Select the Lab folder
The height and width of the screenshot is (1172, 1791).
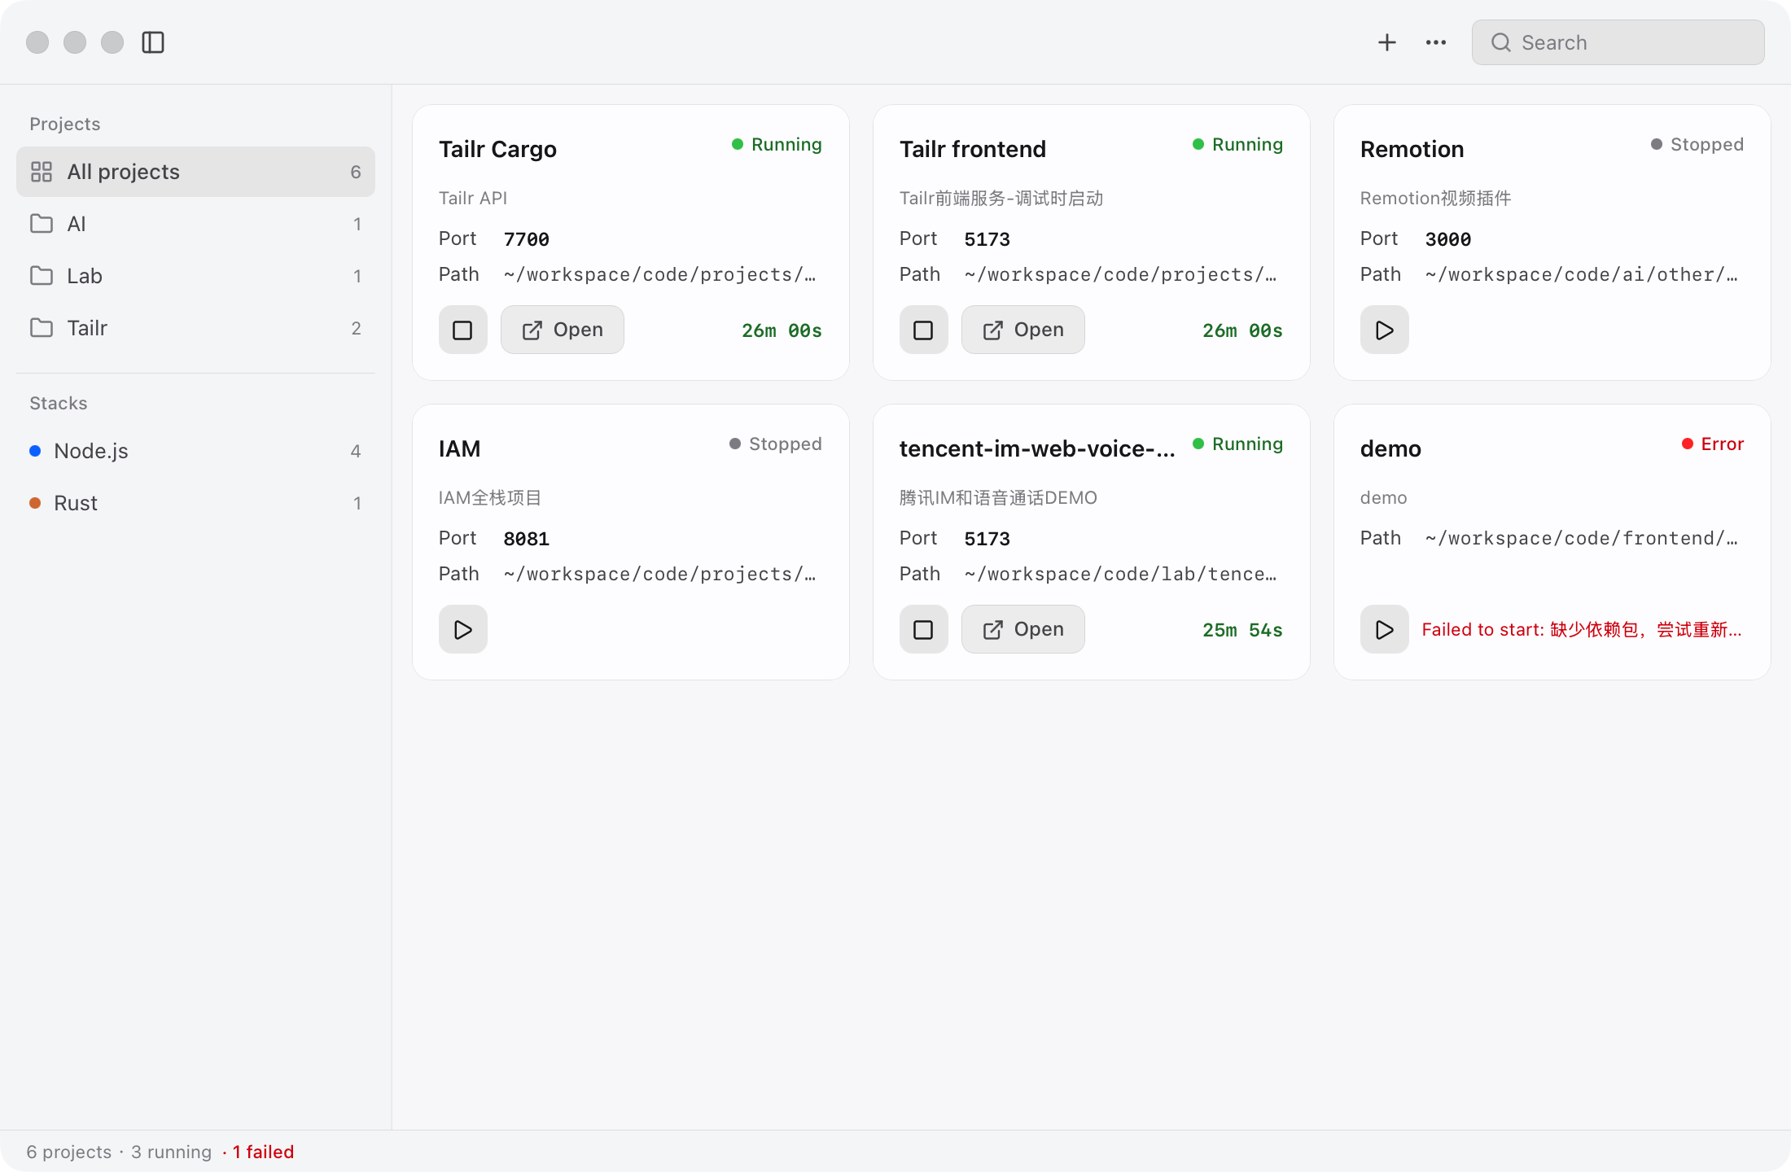[195, 276]
